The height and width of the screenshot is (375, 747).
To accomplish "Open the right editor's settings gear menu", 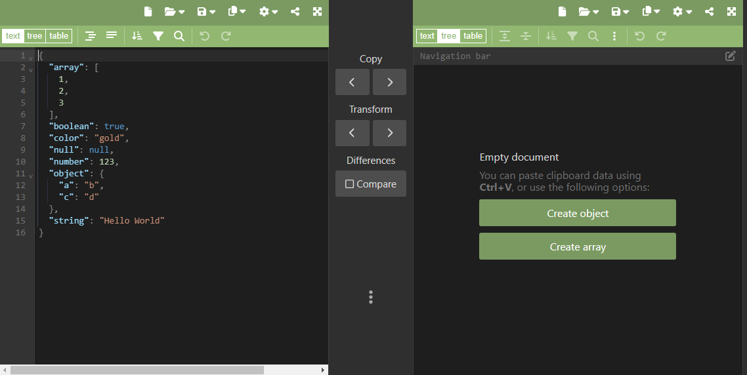I will pos(682,11).
